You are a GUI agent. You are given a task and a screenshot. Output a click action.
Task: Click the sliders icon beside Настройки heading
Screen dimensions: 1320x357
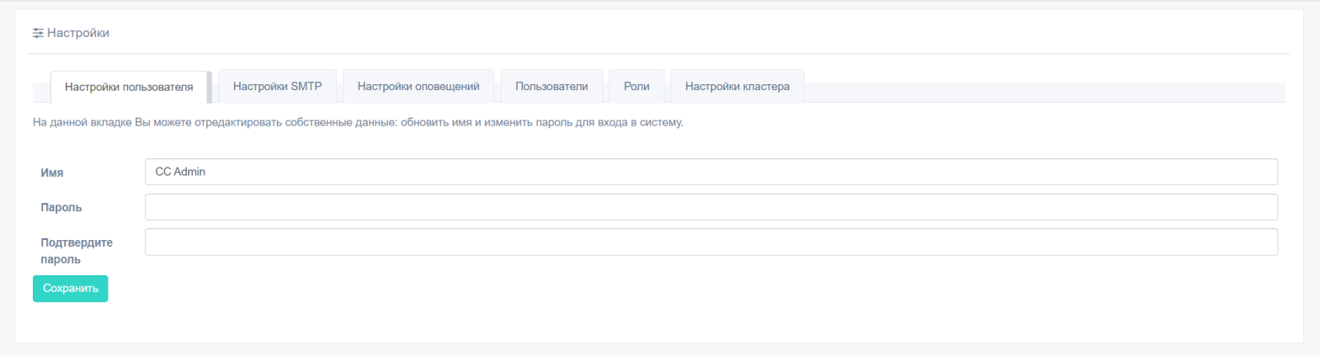point(38,33)
